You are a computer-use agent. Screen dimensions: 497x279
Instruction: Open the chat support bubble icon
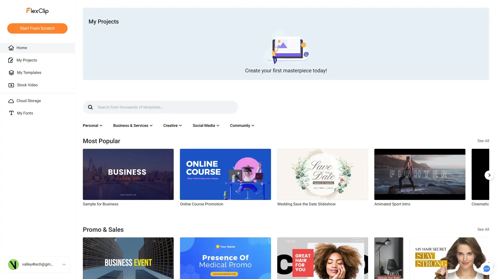[x=487, y=269]
